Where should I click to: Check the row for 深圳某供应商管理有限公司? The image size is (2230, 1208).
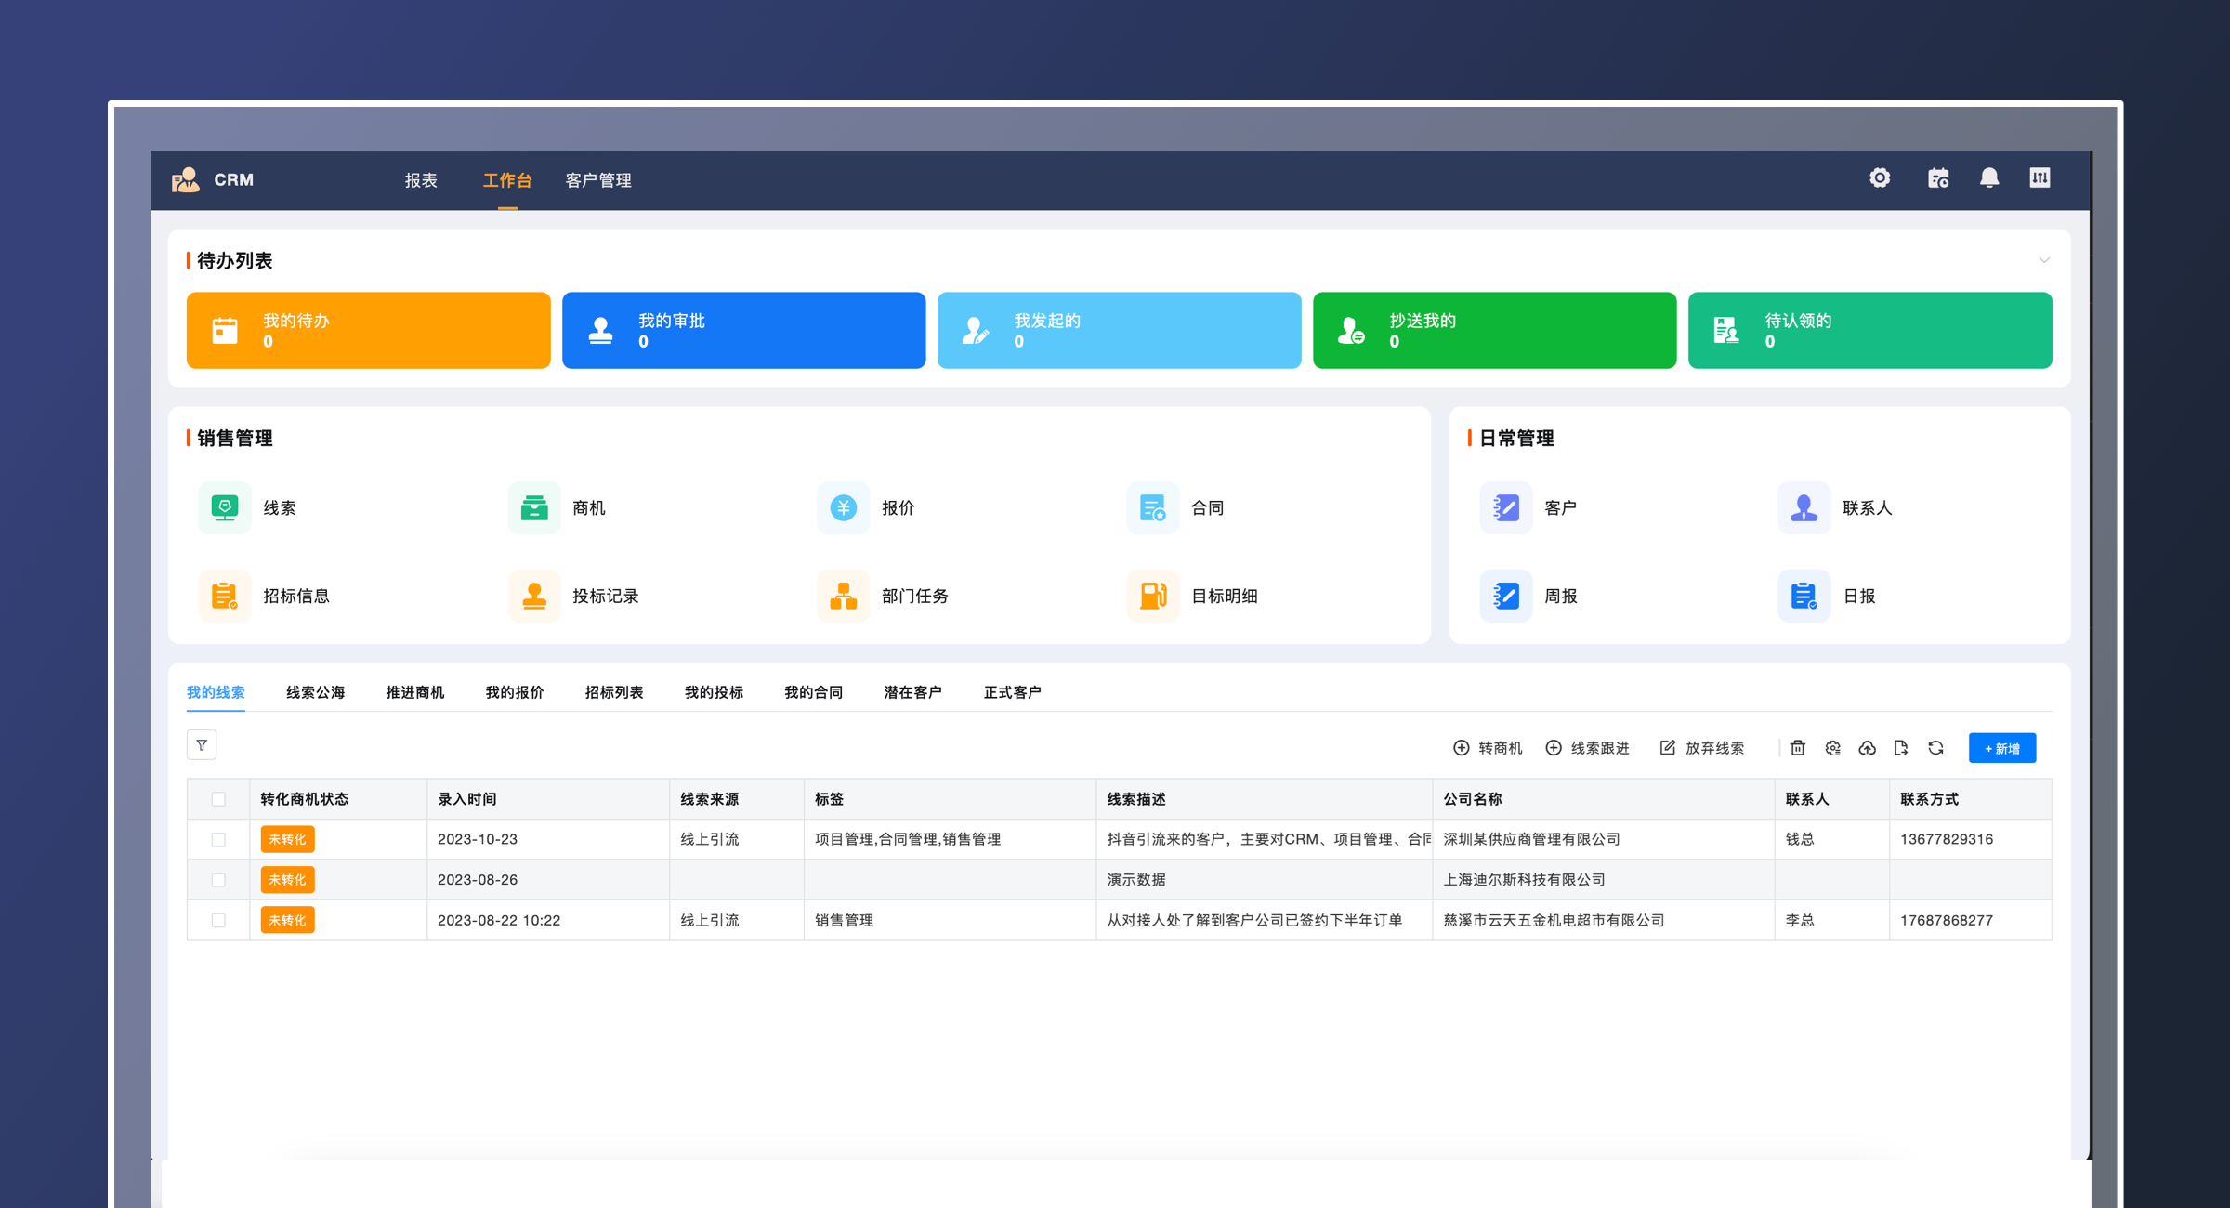point(218,839)
